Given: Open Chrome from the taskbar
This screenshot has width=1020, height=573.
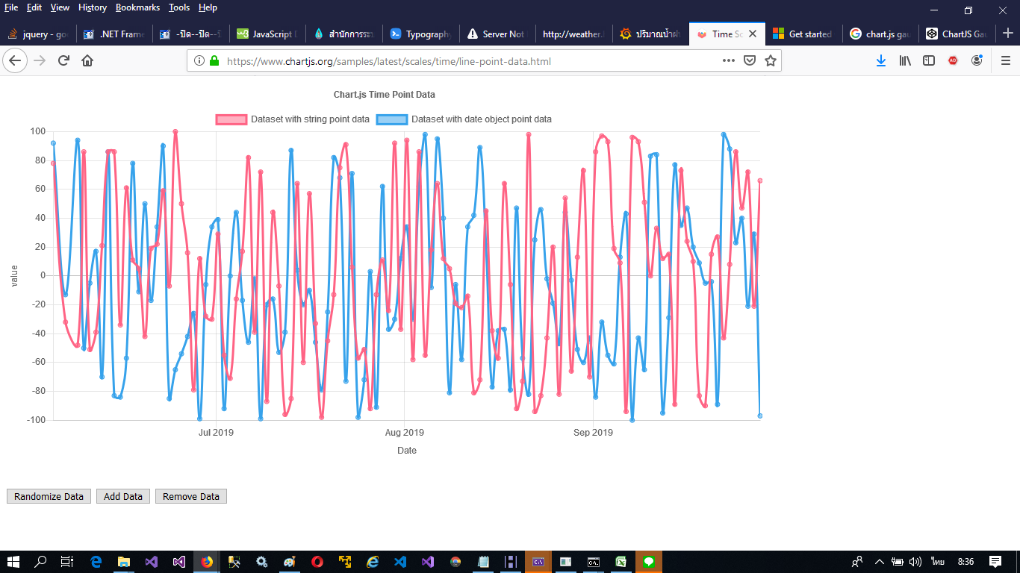Looking at the screenshot, I should point(455,562).
